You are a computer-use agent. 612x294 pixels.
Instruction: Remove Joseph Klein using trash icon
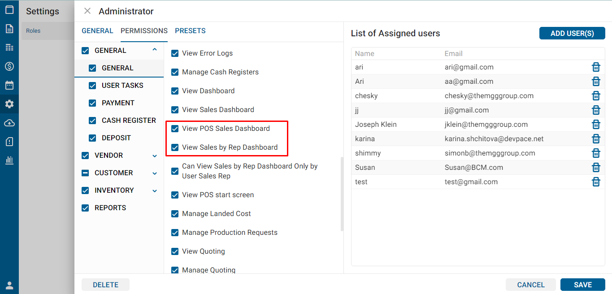click(x=596, y=125)
